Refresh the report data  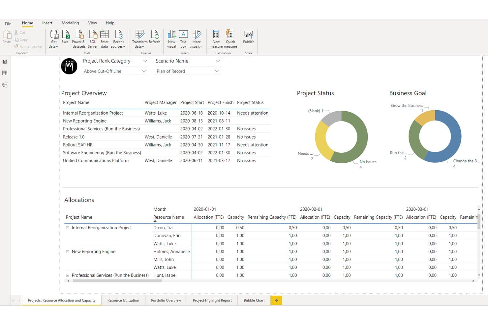[x=155, y=37]
